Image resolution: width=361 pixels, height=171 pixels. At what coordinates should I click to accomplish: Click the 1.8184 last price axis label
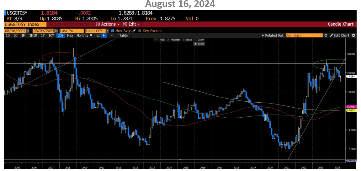(x=352, y=77)
